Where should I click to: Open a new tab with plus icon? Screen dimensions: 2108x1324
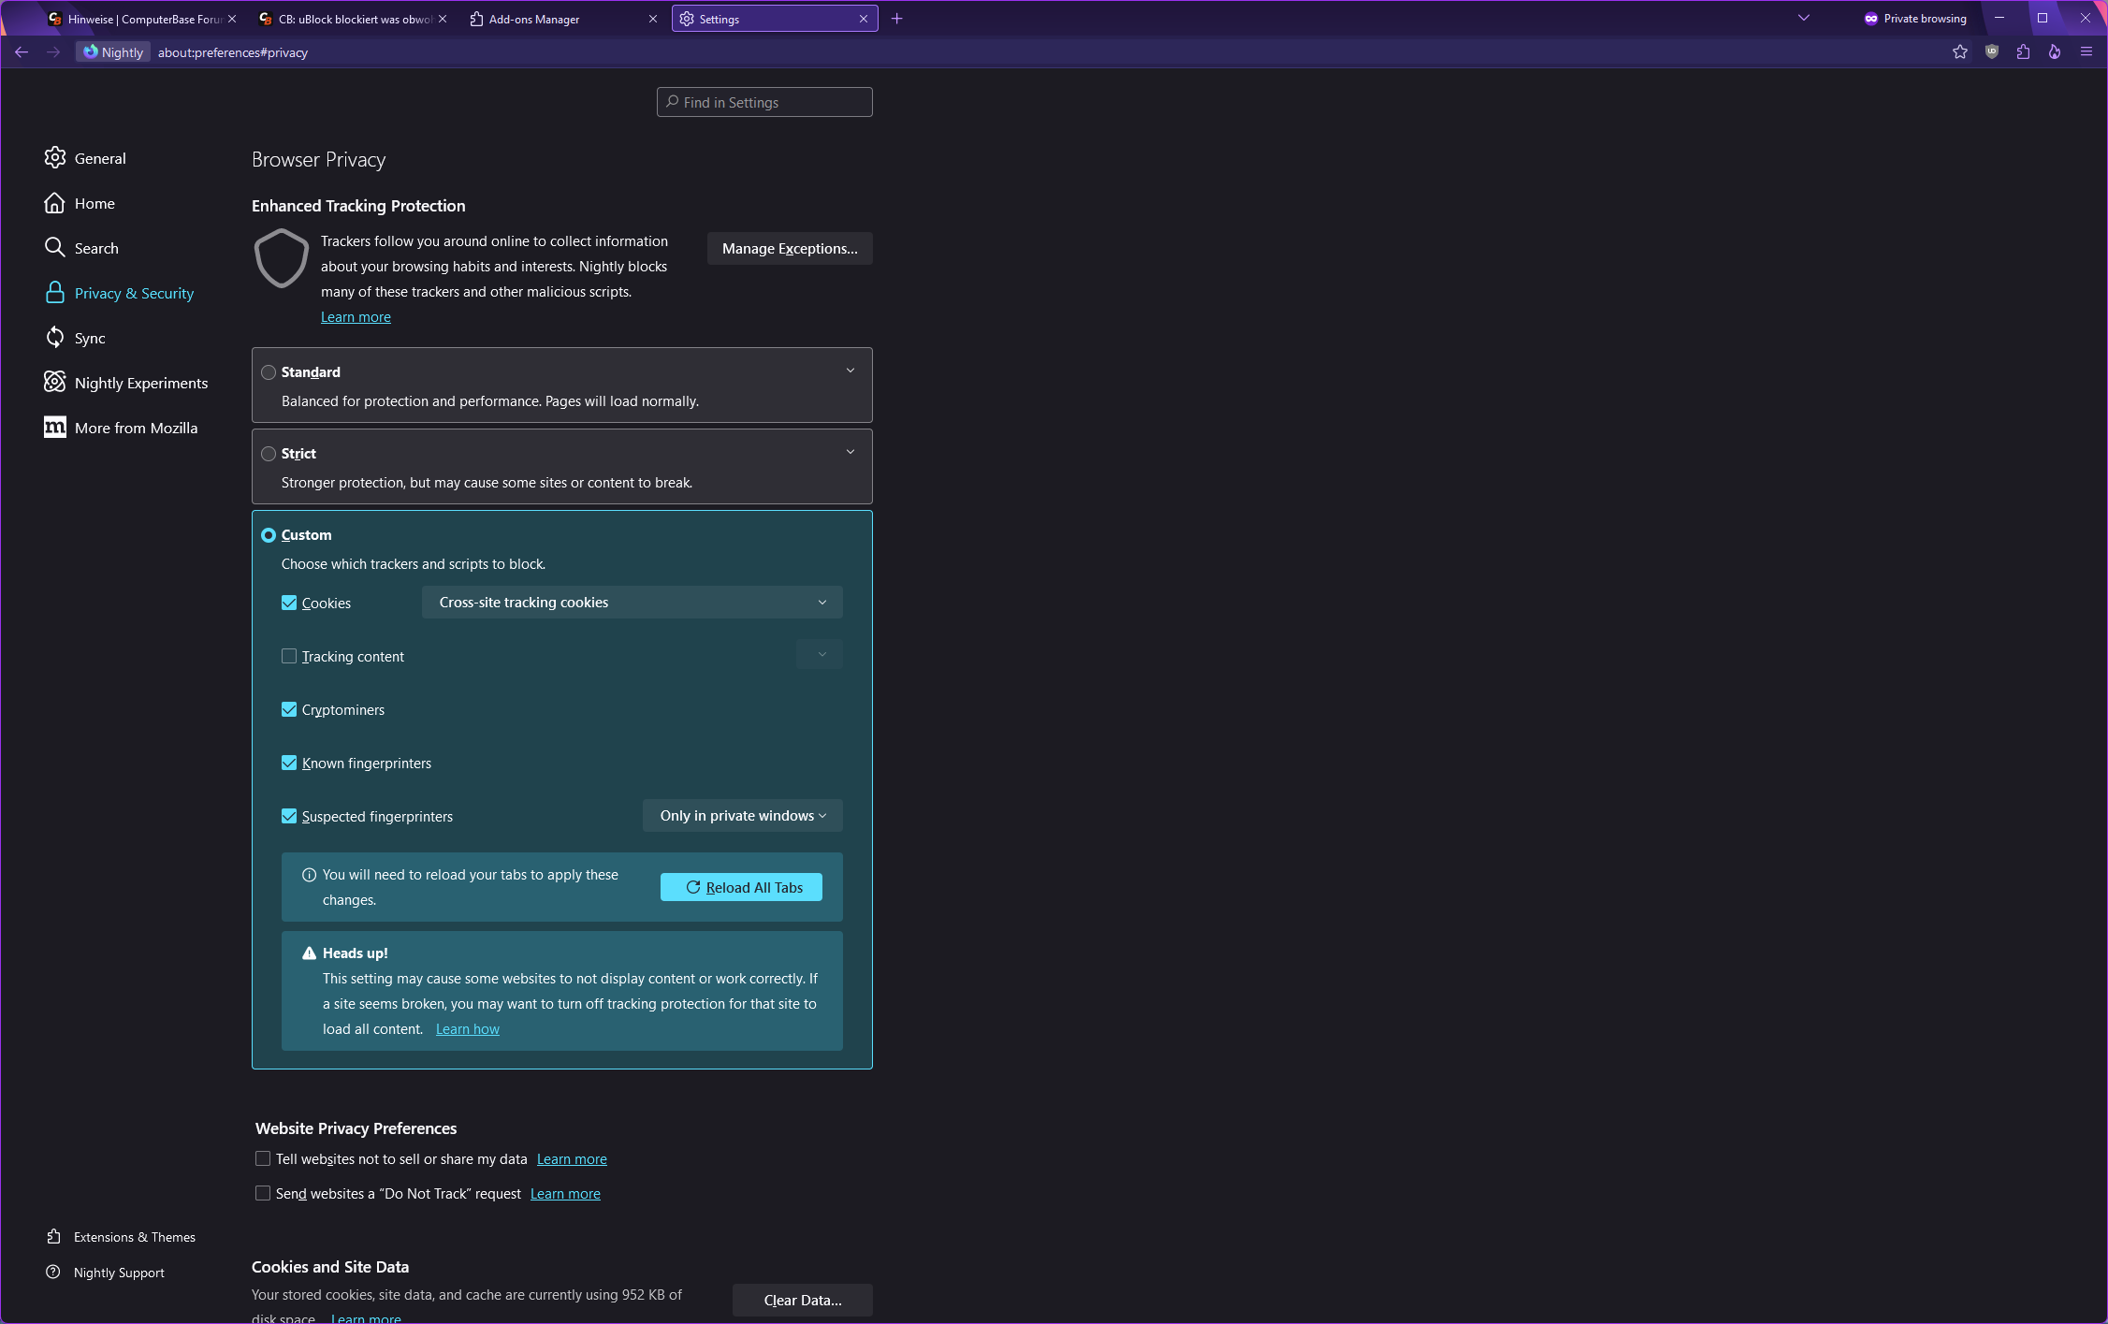pyautogui.click(x=896, y=19)
